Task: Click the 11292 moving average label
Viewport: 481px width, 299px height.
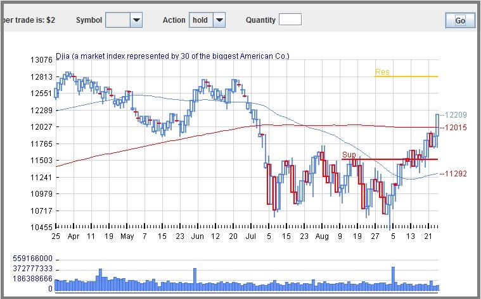Action: [x=455, y=174]
